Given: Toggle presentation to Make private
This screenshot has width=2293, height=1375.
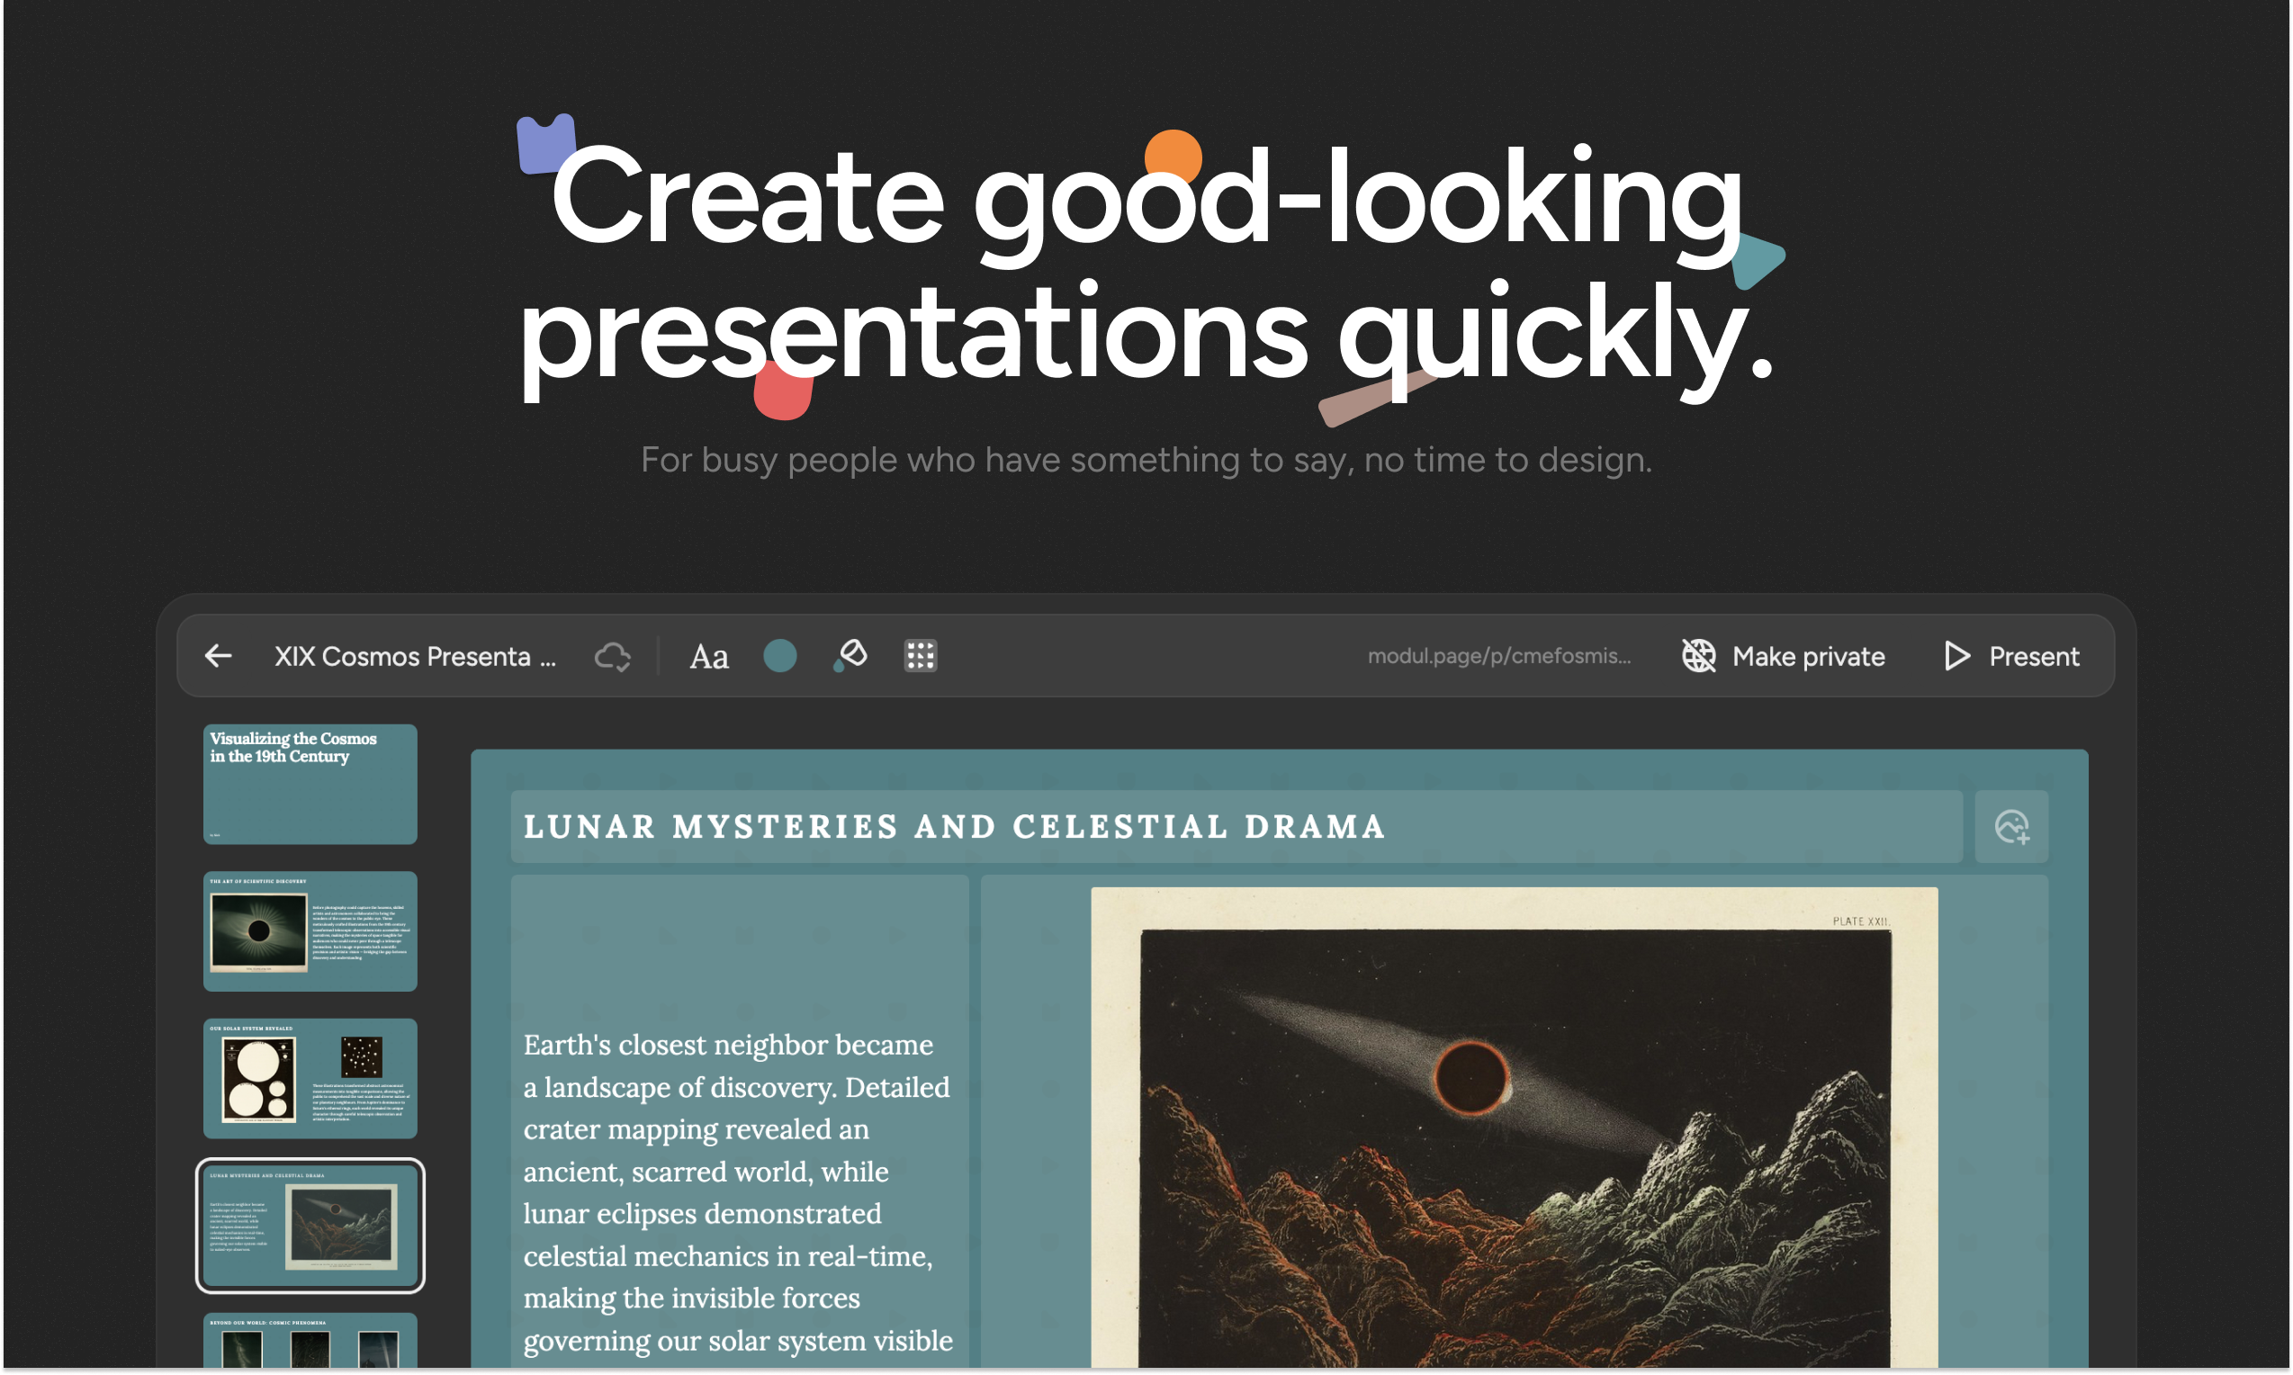Looking at the screenshot, I should [x=1808, y=656].
